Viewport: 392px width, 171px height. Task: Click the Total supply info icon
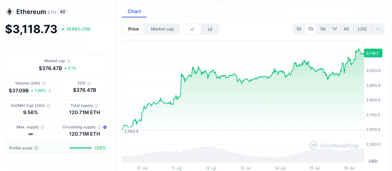point(97,106)
